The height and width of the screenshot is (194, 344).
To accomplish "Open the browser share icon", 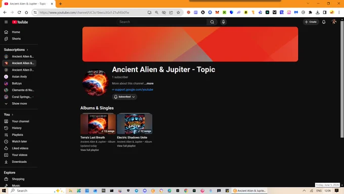I will click(171, 13).
